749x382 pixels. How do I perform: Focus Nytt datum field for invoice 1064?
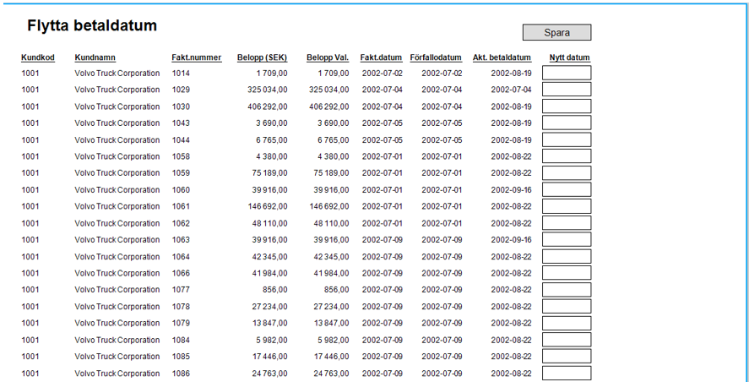pyautogui.click(x=567, y=256)
